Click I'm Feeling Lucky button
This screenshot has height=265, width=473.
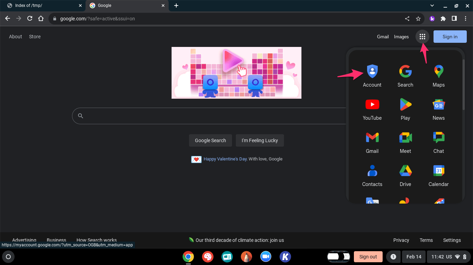pyautogui.click(x=260, y=140)
